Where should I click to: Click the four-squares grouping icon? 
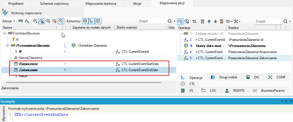click(x=195, y=21)
